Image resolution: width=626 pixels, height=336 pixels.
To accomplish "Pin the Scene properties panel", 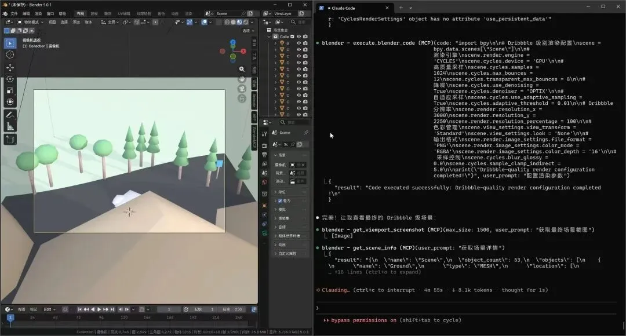I will (x=306, y=133).
